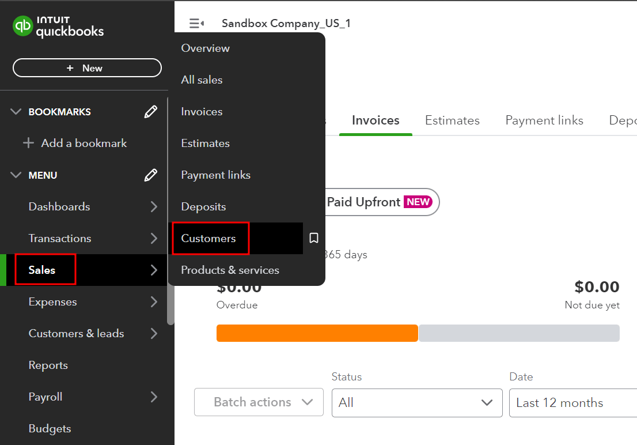Bookmark the Customers menu item
This screenshot has width=637, height=445.
(313, 238)
